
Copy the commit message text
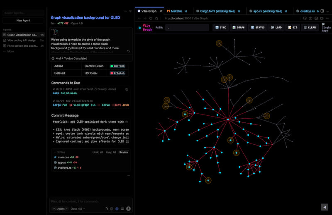coord(127,122)
